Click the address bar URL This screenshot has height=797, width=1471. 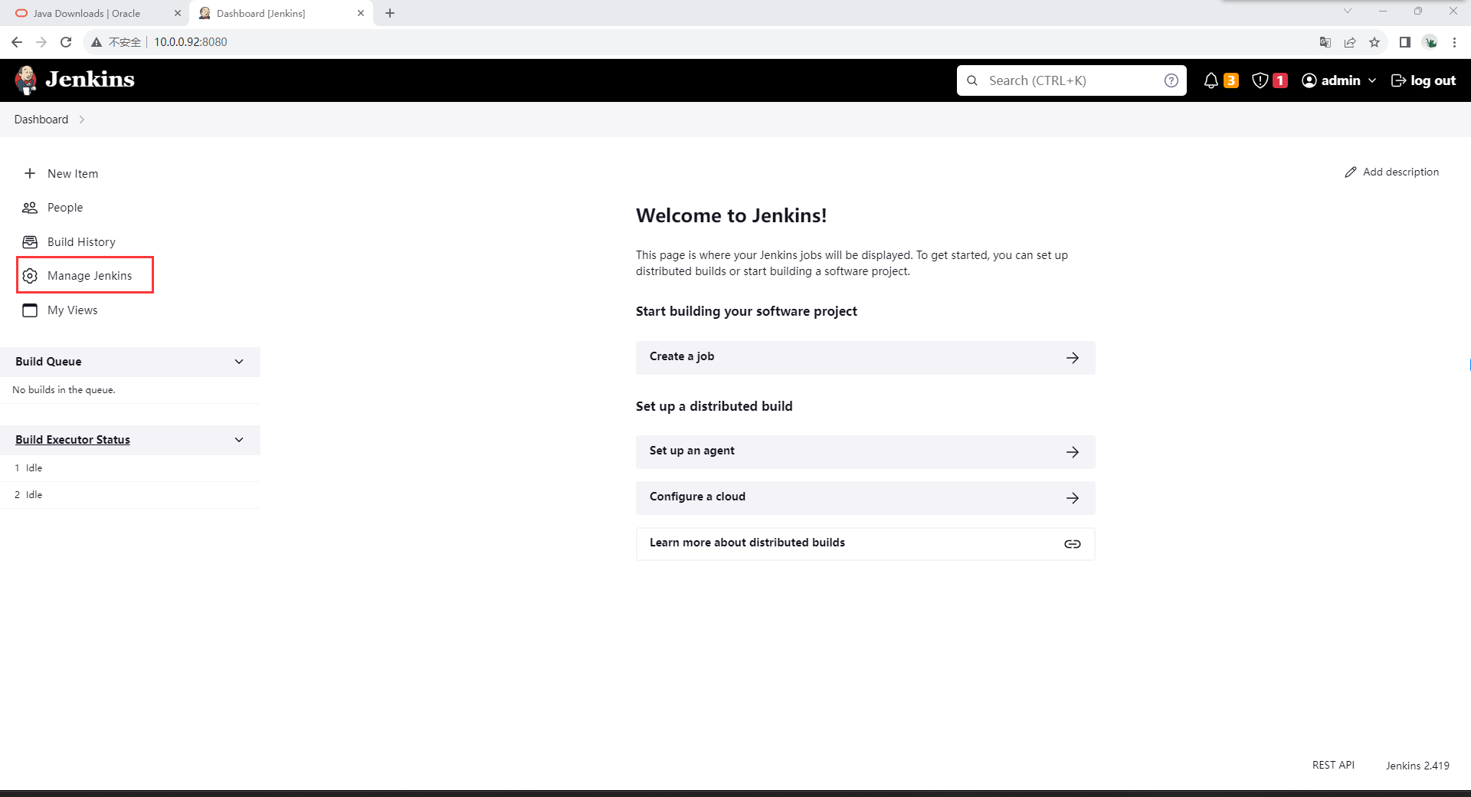(x=191, y=42)
